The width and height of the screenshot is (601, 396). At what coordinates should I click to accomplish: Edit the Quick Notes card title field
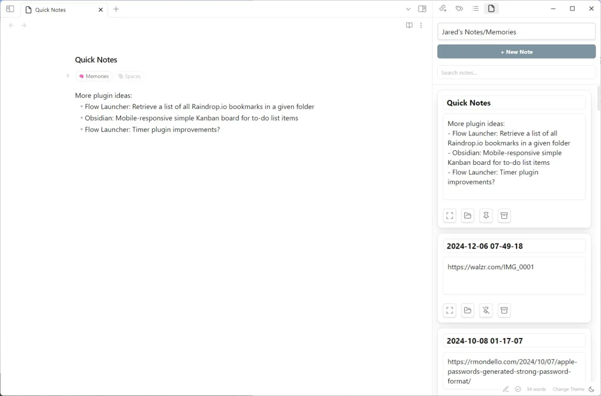coord(514,103)
